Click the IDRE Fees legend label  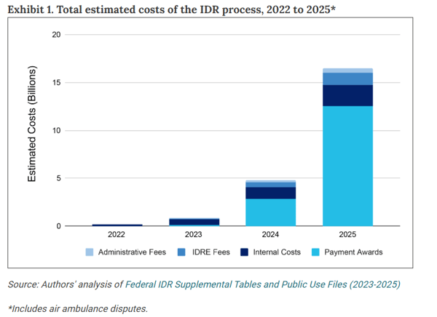tap(211, 252)
